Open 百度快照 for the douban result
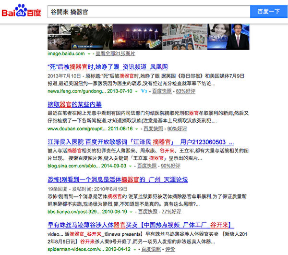This screenshot has height=255, width=288. (153, 128)
